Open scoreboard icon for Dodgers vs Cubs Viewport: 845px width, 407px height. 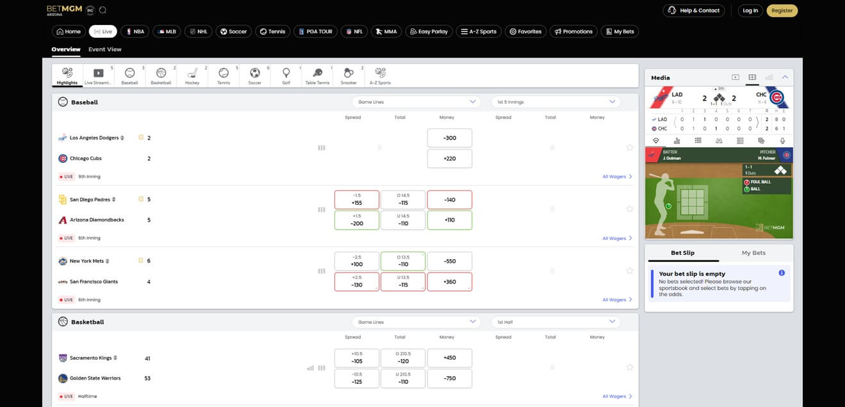(322, 148)
